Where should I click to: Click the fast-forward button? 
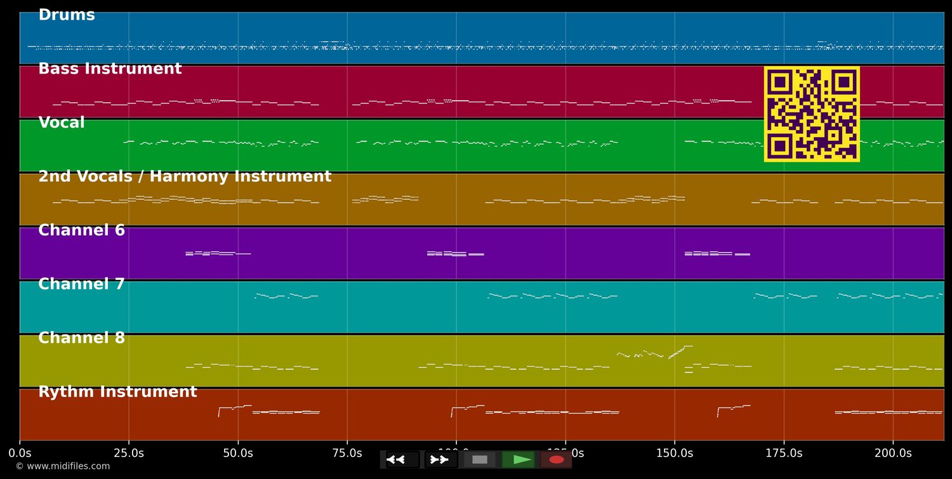[x=440, y=459]
